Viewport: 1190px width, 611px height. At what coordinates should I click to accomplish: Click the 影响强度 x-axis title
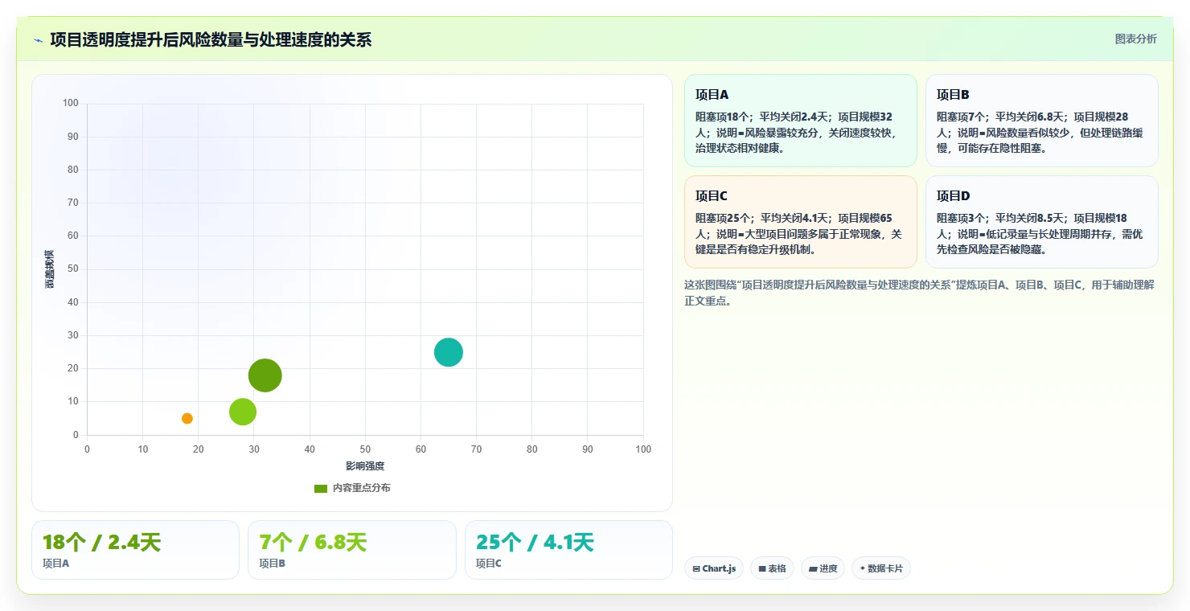[365, 466]
